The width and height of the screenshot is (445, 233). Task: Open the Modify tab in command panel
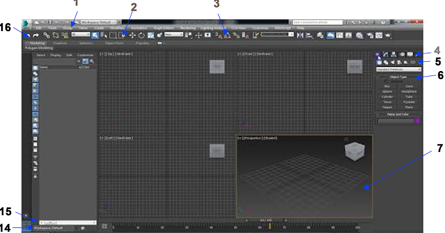coord(386,54)
